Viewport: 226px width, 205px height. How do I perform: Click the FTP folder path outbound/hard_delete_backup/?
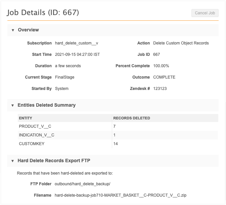(82, 184)
